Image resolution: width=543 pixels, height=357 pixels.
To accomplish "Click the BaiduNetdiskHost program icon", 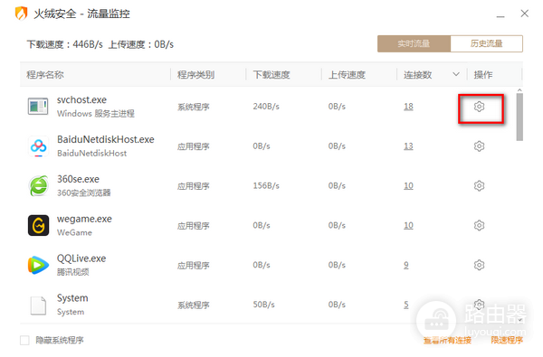I will coord(38,146).
